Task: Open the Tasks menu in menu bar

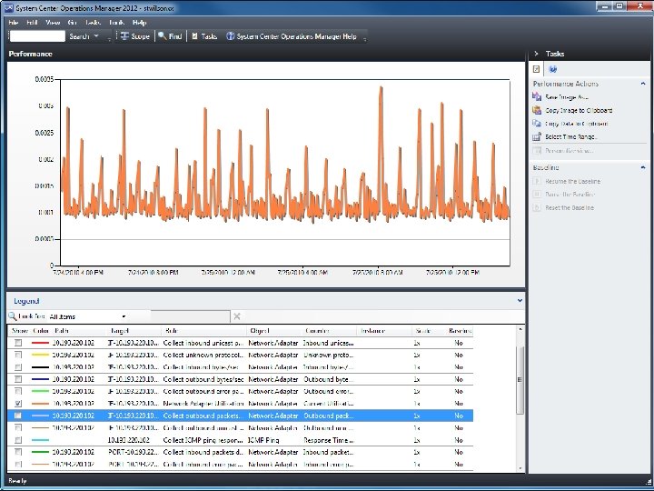Action: click(93, 23)
